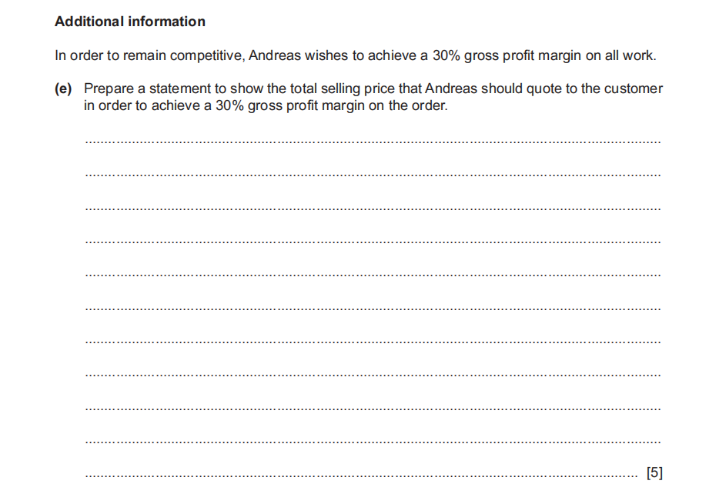Screen dimensions: 709x494
Task: Click the fourth dotted answer line
Action: 373,242
